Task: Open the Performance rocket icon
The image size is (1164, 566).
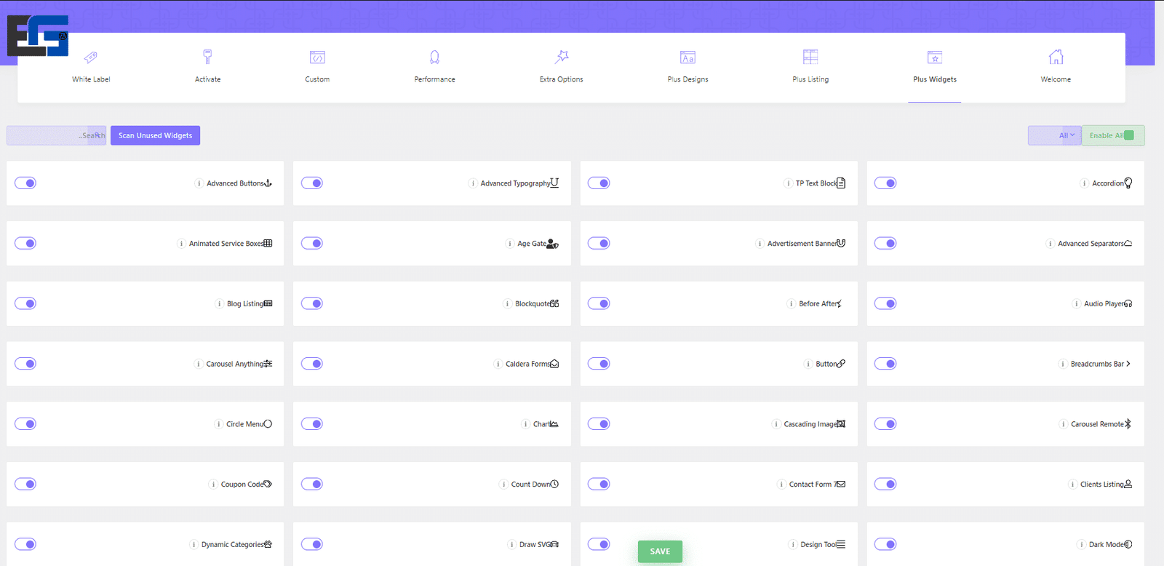Action: (x=434, y=57)
